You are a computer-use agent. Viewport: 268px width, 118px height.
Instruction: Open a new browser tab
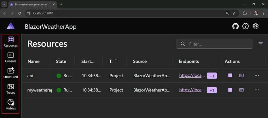61,4
